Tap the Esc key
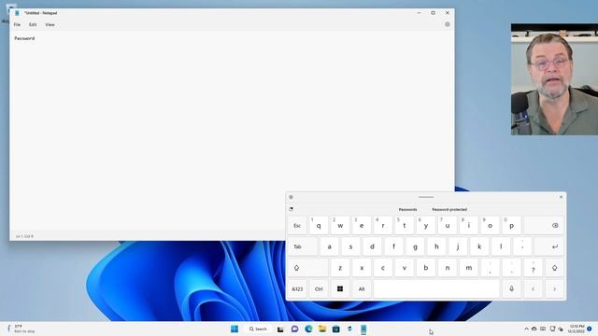The width and height of the screenshot is (598, 336). click(297, 226)
